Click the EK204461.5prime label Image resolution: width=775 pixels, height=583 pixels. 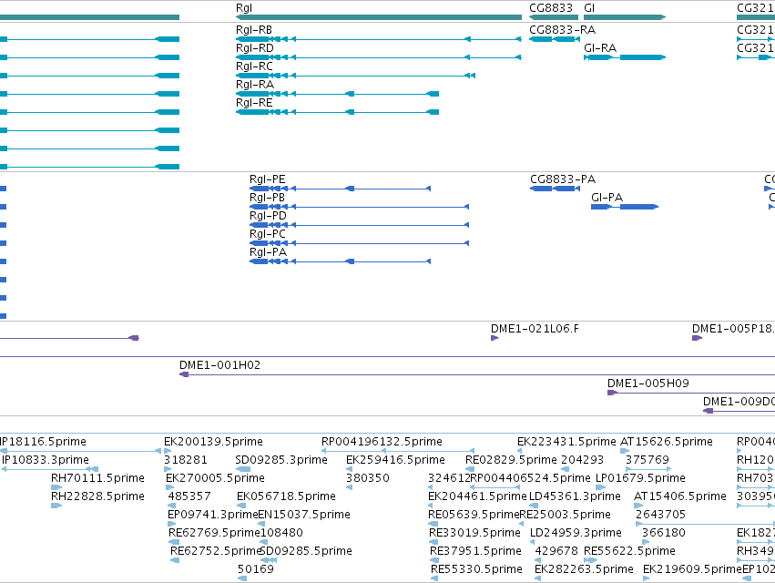tap(477, 496)
